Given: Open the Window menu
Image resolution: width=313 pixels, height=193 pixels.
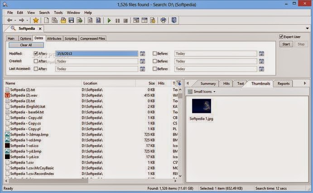Looking at the screenshot, I should [x=73, y=13].
